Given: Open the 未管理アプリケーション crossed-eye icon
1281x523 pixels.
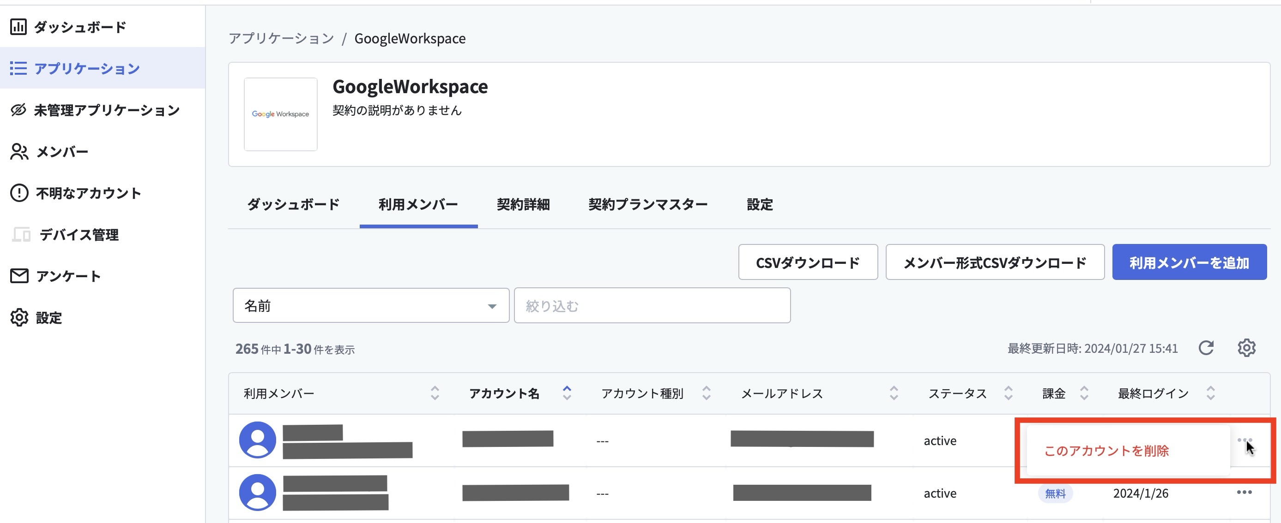Looking at the screenshot, I should (18, 110).
